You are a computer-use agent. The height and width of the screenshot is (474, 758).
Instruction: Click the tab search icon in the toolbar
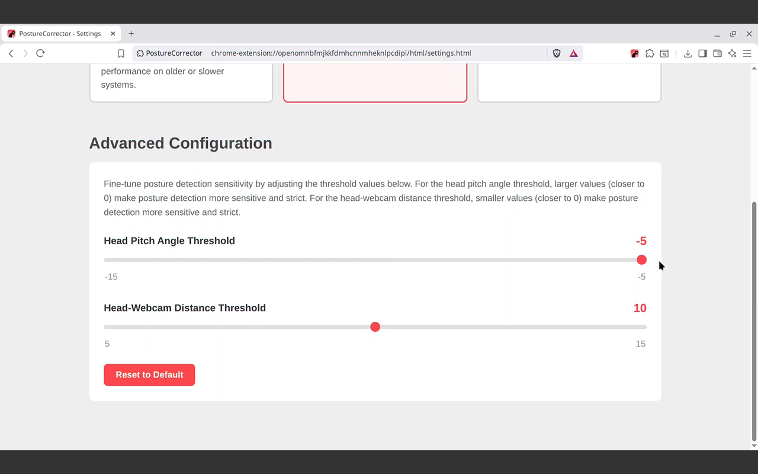664,53
